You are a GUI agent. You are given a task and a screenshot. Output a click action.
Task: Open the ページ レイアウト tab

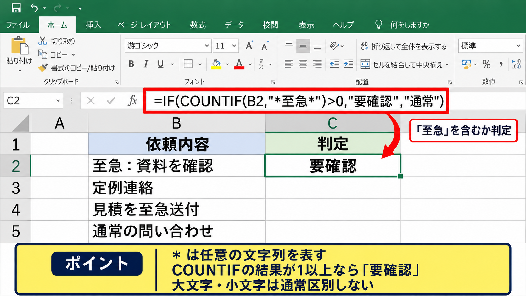(x=144, y=25)
